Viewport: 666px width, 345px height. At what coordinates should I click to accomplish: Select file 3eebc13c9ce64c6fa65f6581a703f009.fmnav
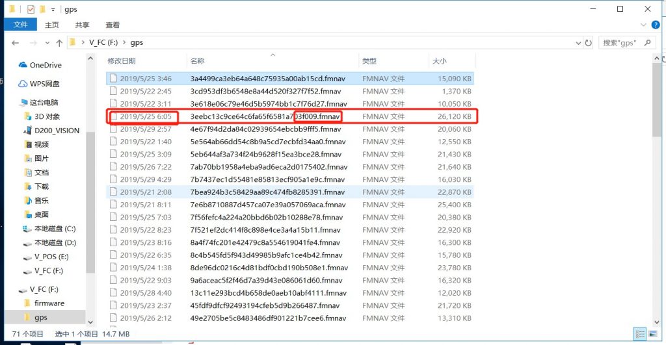coord(289,116)
